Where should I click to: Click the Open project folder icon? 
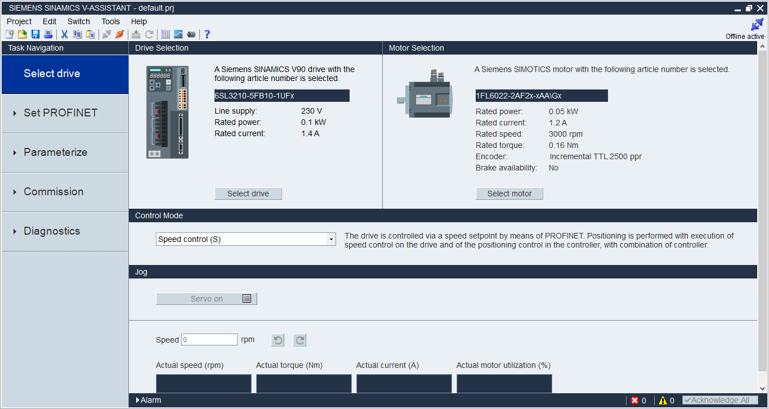tap(23, 34)
